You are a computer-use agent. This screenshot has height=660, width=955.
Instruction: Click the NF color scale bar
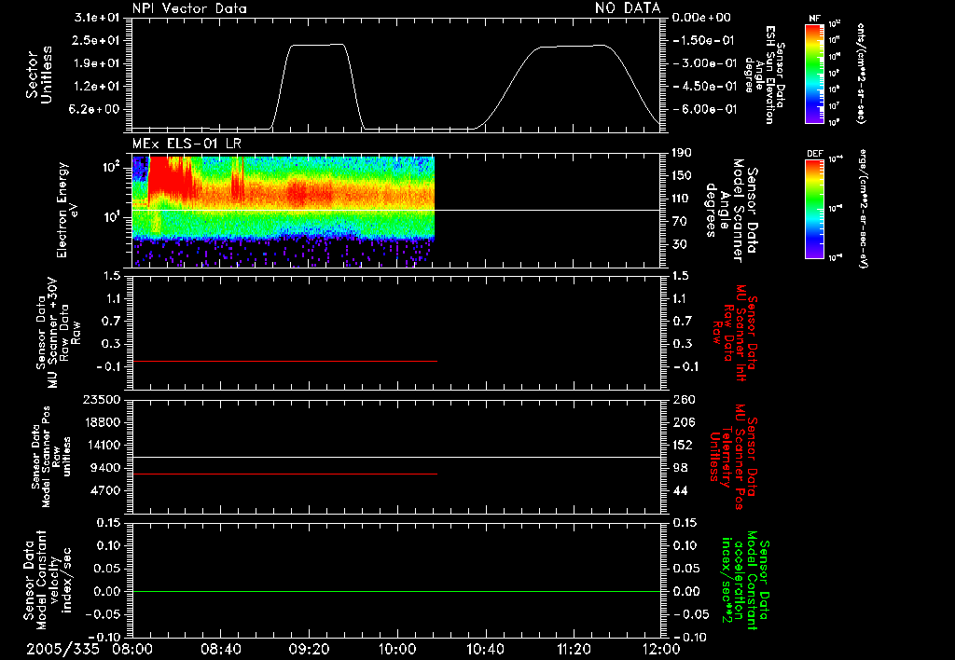click(814, 73)
